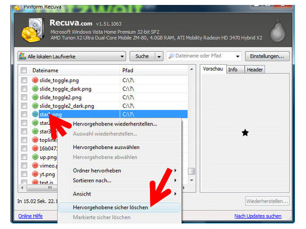
Task: Click the green status dot of slide_toggle2.png
Action: [x=35, y=97]
